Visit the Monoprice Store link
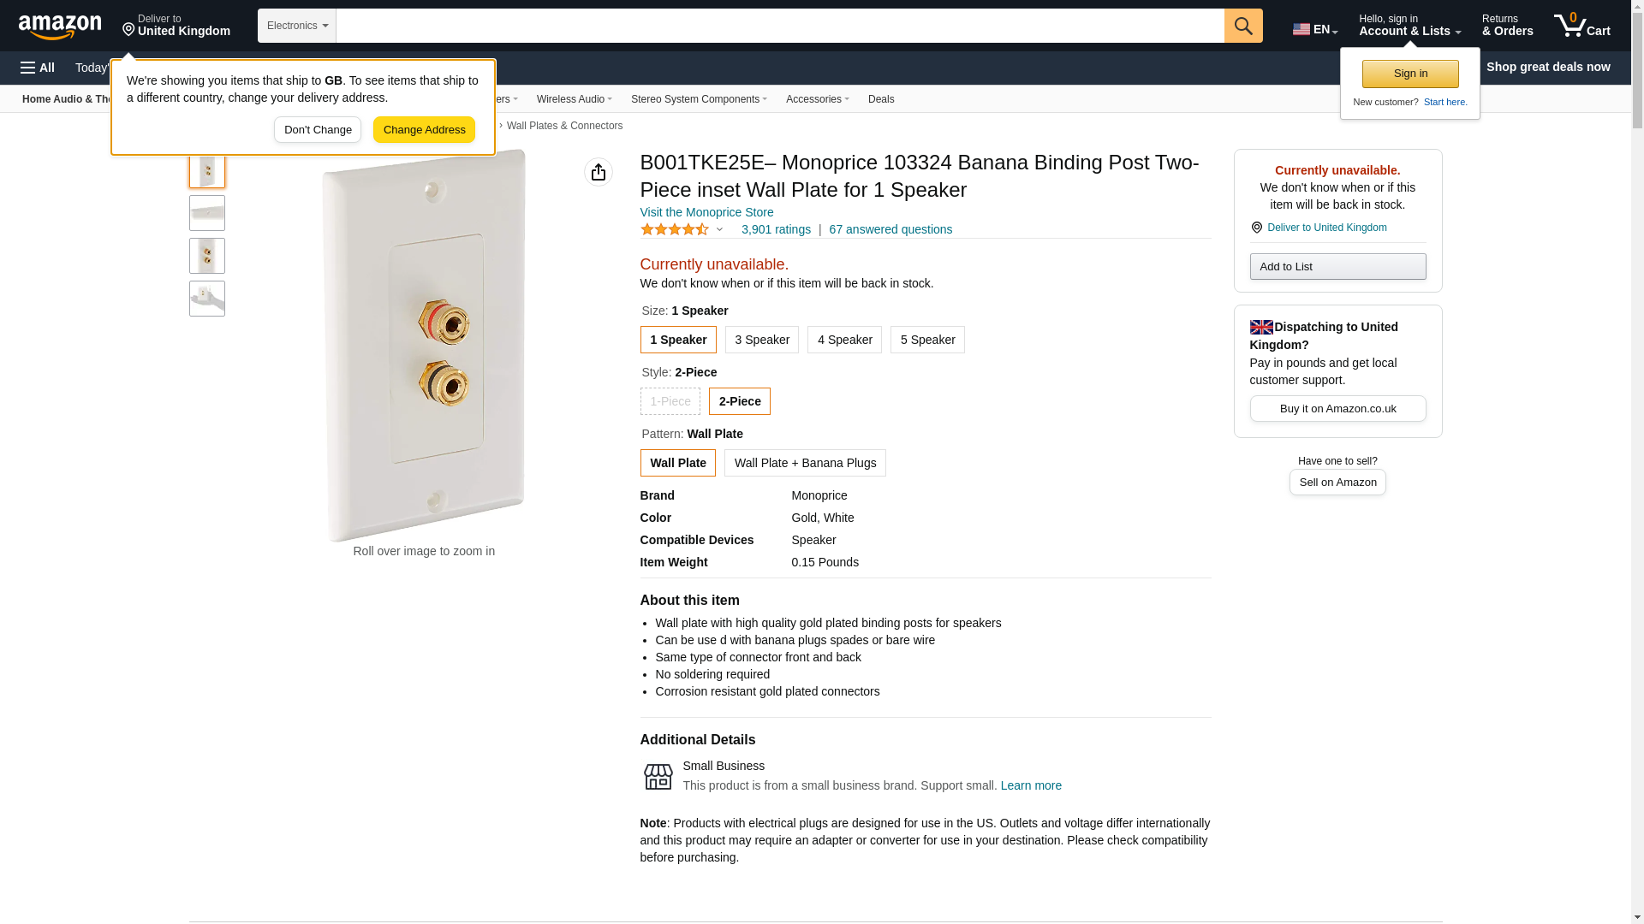The width and height of the screenshot is (1644, 924). click(706, 212)
